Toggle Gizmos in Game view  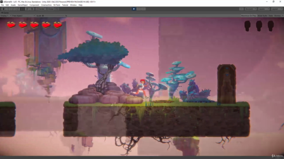[x=277, y=16]
